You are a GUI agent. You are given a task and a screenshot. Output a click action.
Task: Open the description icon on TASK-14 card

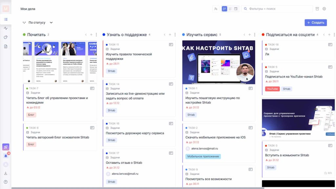171,84
